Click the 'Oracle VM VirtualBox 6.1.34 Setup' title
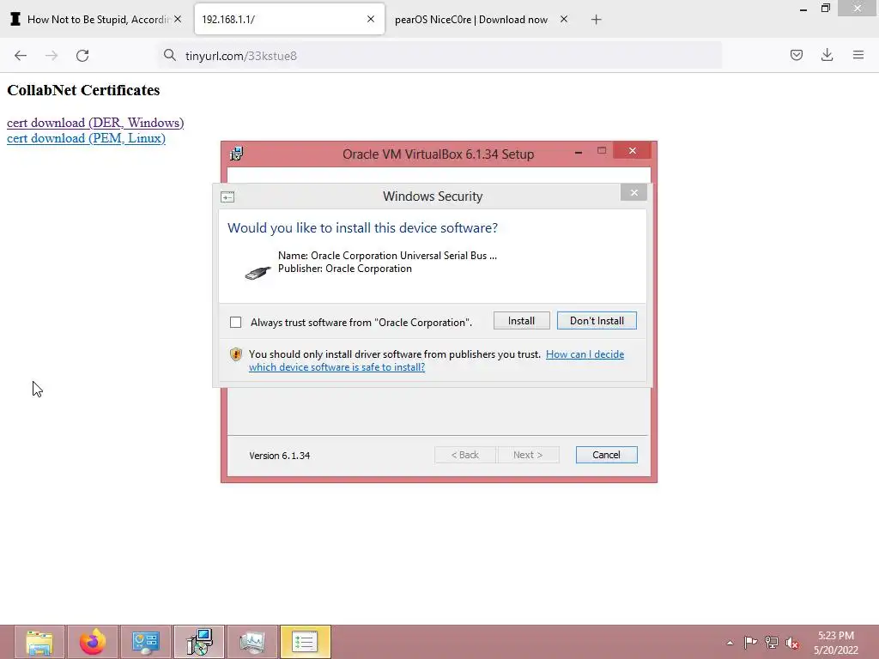 coord(438,154)
